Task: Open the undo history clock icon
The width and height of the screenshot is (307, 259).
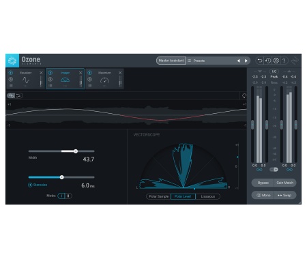Action: tap(268, 61)
